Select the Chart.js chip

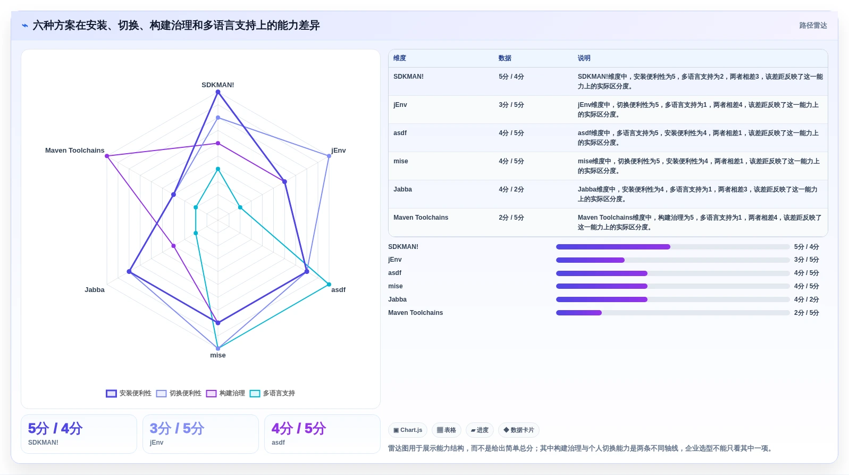click(x=408, y=430)
